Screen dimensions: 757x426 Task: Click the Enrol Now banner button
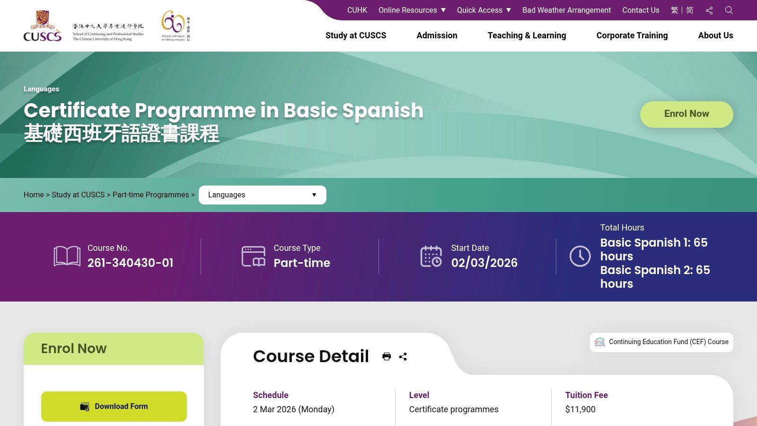(686, 114)
